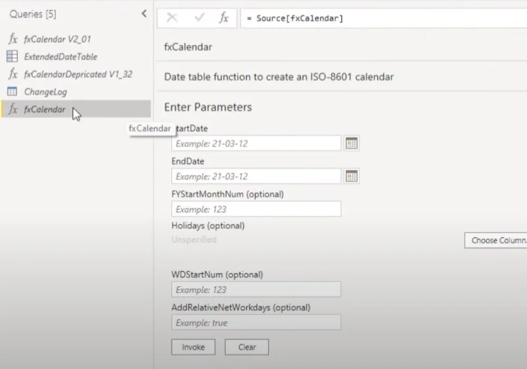Click the Choose Column button for Holidays
The height and width of the screenshot is (369, 527).
[496, 241]
